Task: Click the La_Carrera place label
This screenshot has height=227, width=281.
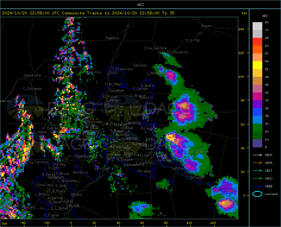Action: pos(38,162)
